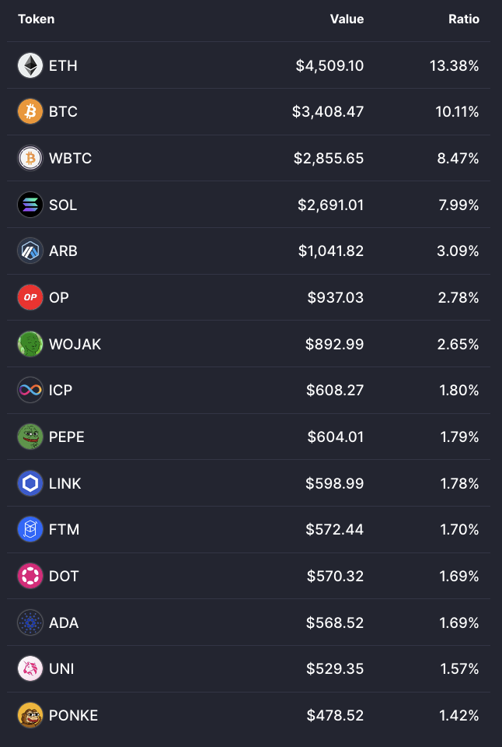Click the 10.11% BTC ratio cell
This screenshot has height=747, width=502.
point(457,112)
